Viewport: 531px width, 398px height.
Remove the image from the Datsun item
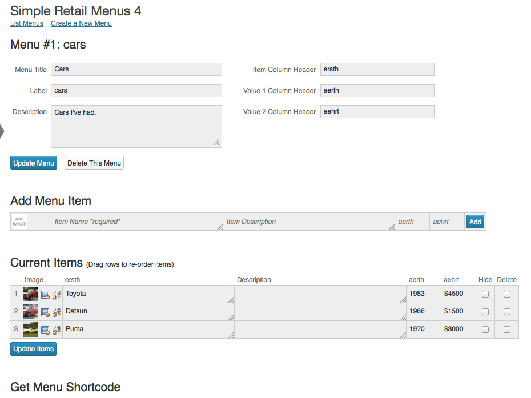[x=45, y=313]
